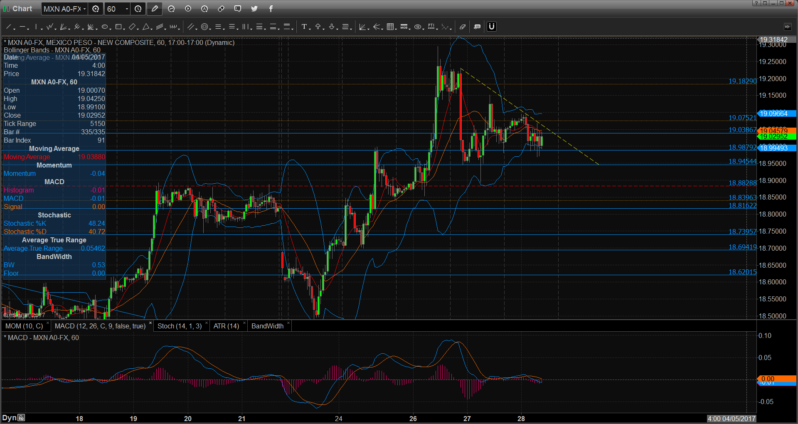Click the 18.99493 blue price label
The height and width of the screenshot is (424, 798).
(777, 148)
